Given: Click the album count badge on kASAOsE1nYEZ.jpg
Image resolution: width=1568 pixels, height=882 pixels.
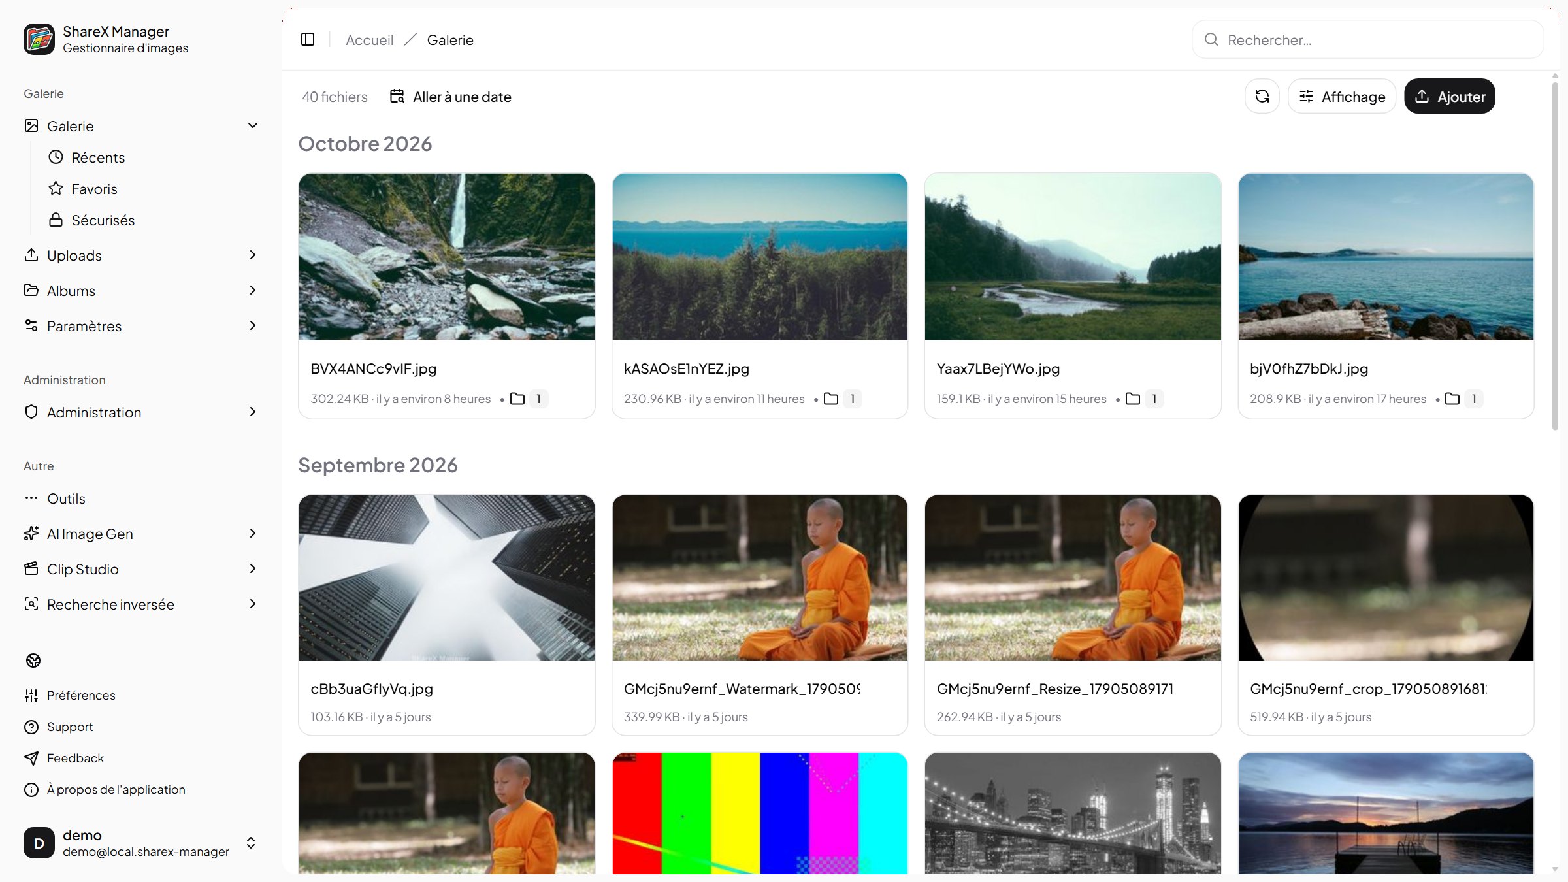Looking at the screenshot, I should (x=852, y=399).
